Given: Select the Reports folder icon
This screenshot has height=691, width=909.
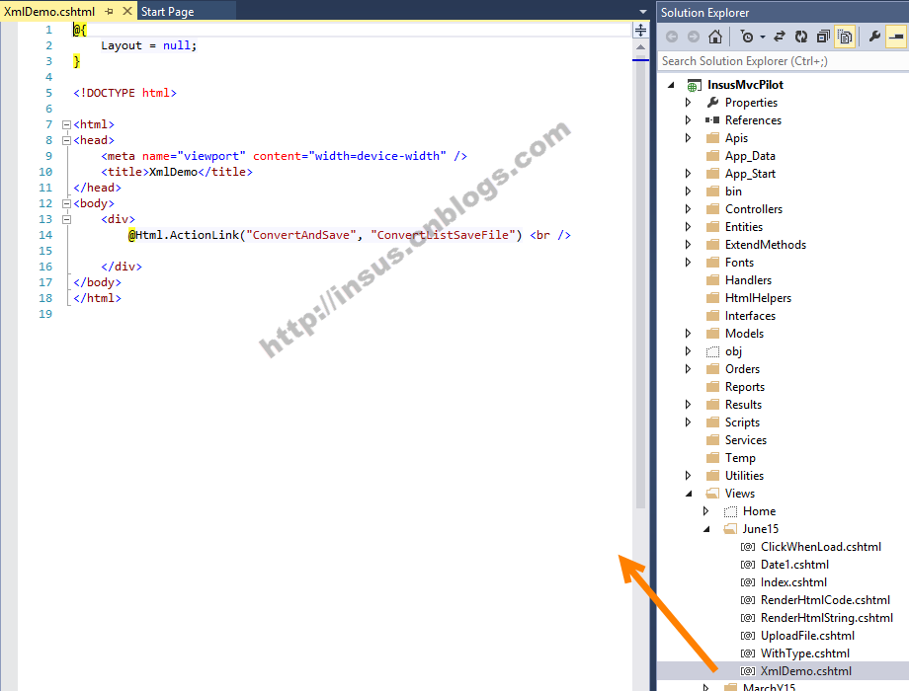Looking at the screenshot, I should click(712, 387).
